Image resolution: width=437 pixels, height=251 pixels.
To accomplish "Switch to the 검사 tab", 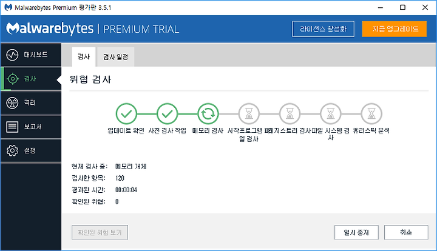I will (x=84, y=57).
